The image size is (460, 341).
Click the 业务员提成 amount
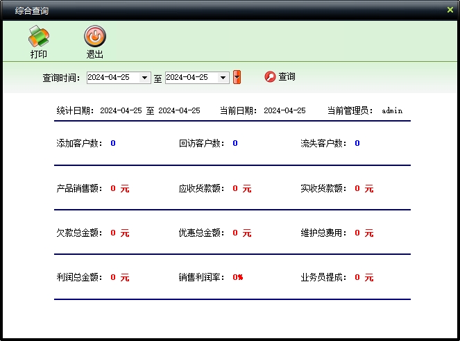pos(364,277)
